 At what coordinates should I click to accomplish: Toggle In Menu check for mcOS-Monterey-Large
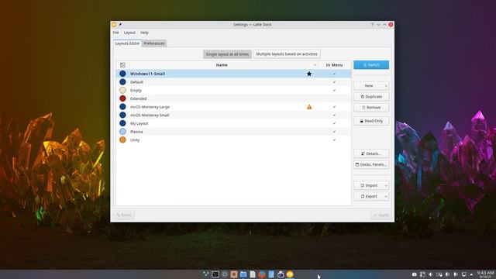tap(334, 107)
